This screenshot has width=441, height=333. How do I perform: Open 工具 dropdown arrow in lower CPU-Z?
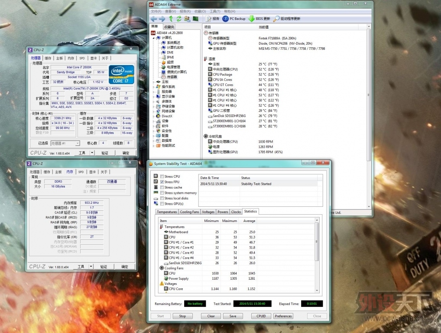(91, 267)
